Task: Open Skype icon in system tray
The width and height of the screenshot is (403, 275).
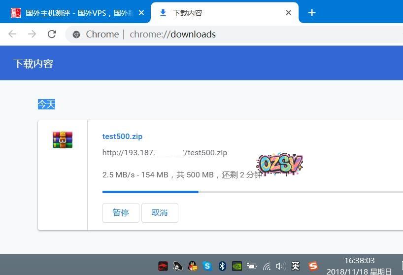Action: point(207,266)
